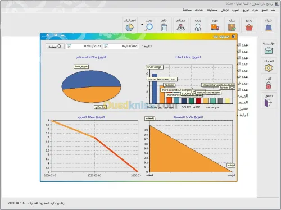Click the orange area in the department chart
This screenshot has width=281, height=210.
coord(178,157)
